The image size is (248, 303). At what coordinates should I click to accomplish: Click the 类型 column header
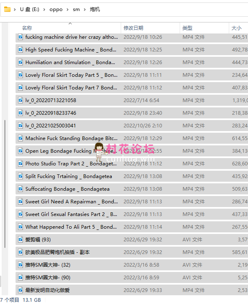187,28
